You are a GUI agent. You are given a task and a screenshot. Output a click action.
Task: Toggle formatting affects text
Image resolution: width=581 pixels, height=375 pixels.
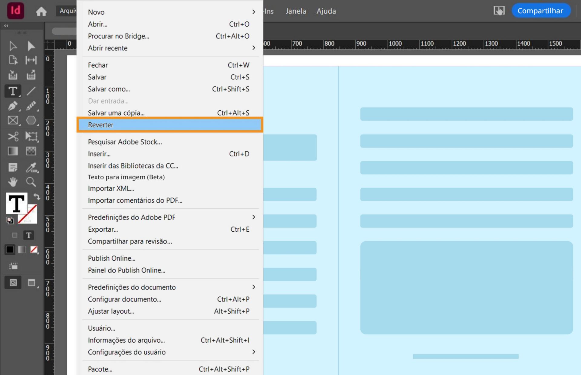point(28,235)
